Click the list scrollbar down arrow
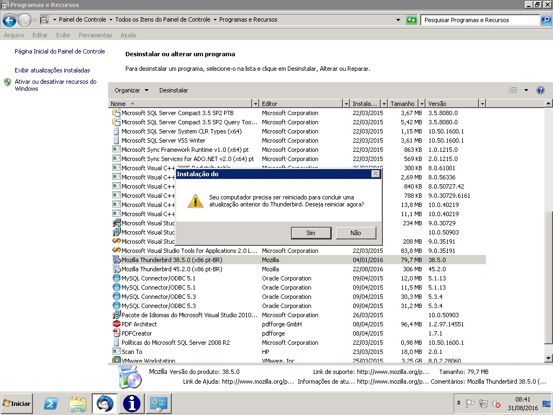The width and height of the screenshot is (553, 415). tap(549, 358)
